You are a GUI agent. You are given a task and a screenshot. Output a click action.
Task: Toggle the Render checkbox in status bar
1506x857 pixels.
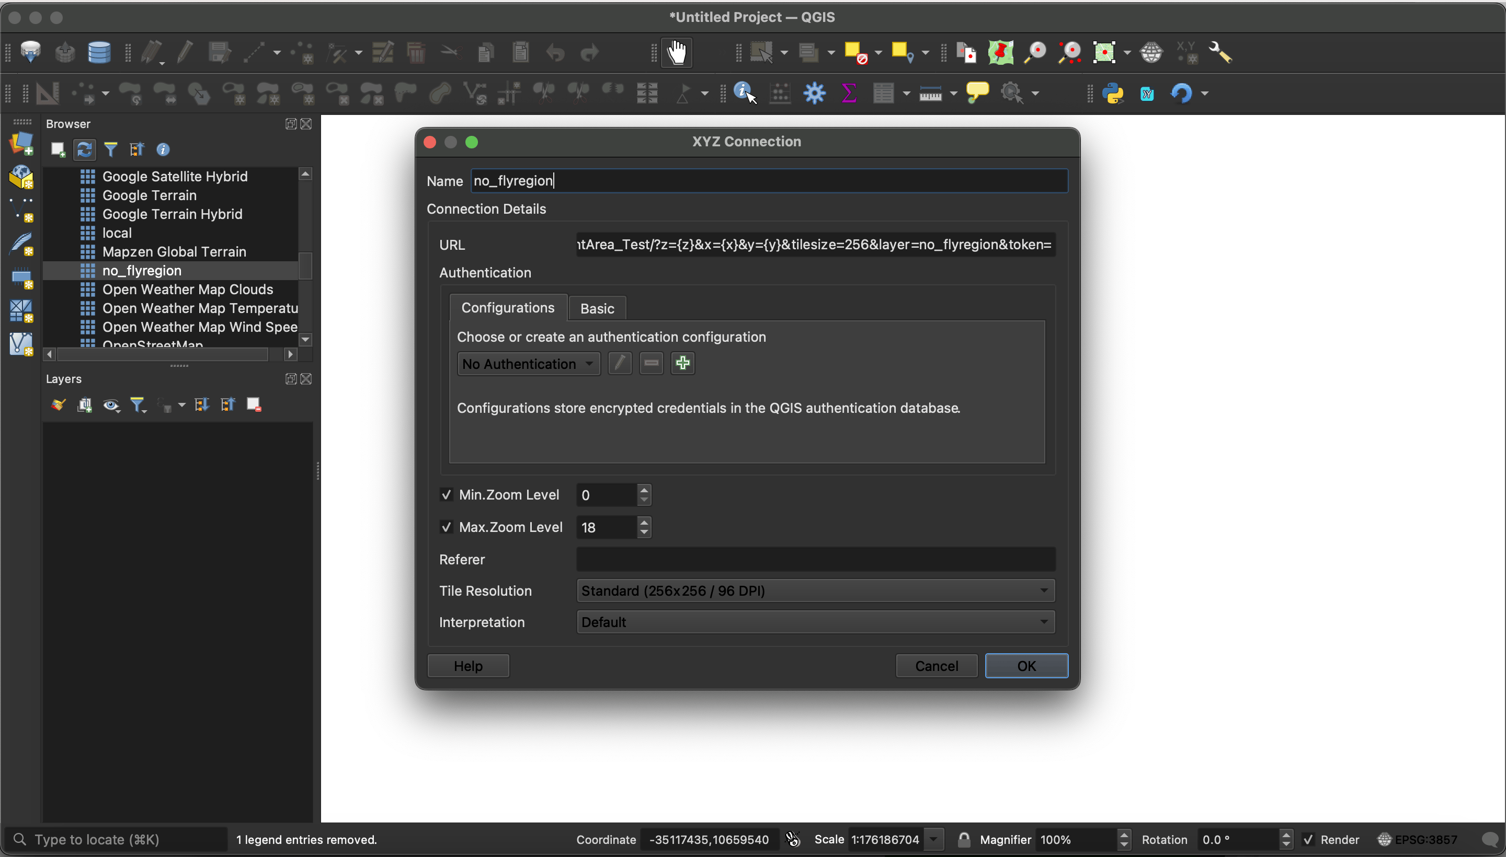point(1308,839)
